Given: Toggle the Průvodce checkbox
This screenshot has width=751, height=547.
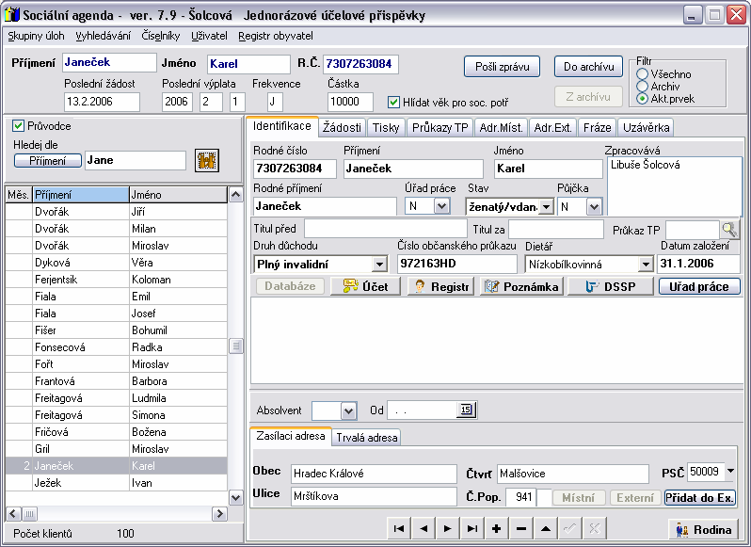Looking at the screenshot, I should click(x=18, y=126).
